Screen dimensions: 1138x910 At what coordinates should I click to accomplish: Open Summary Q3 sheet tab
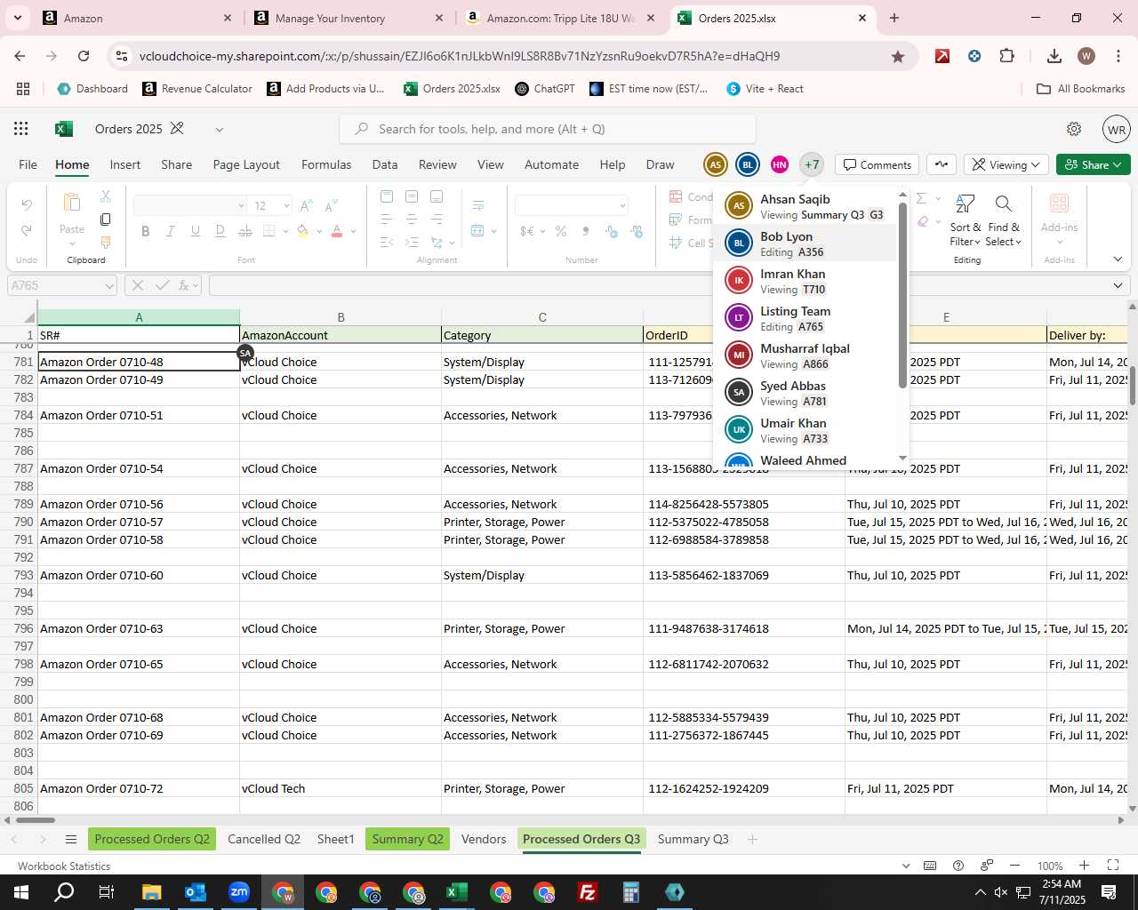tap(693, 839)
